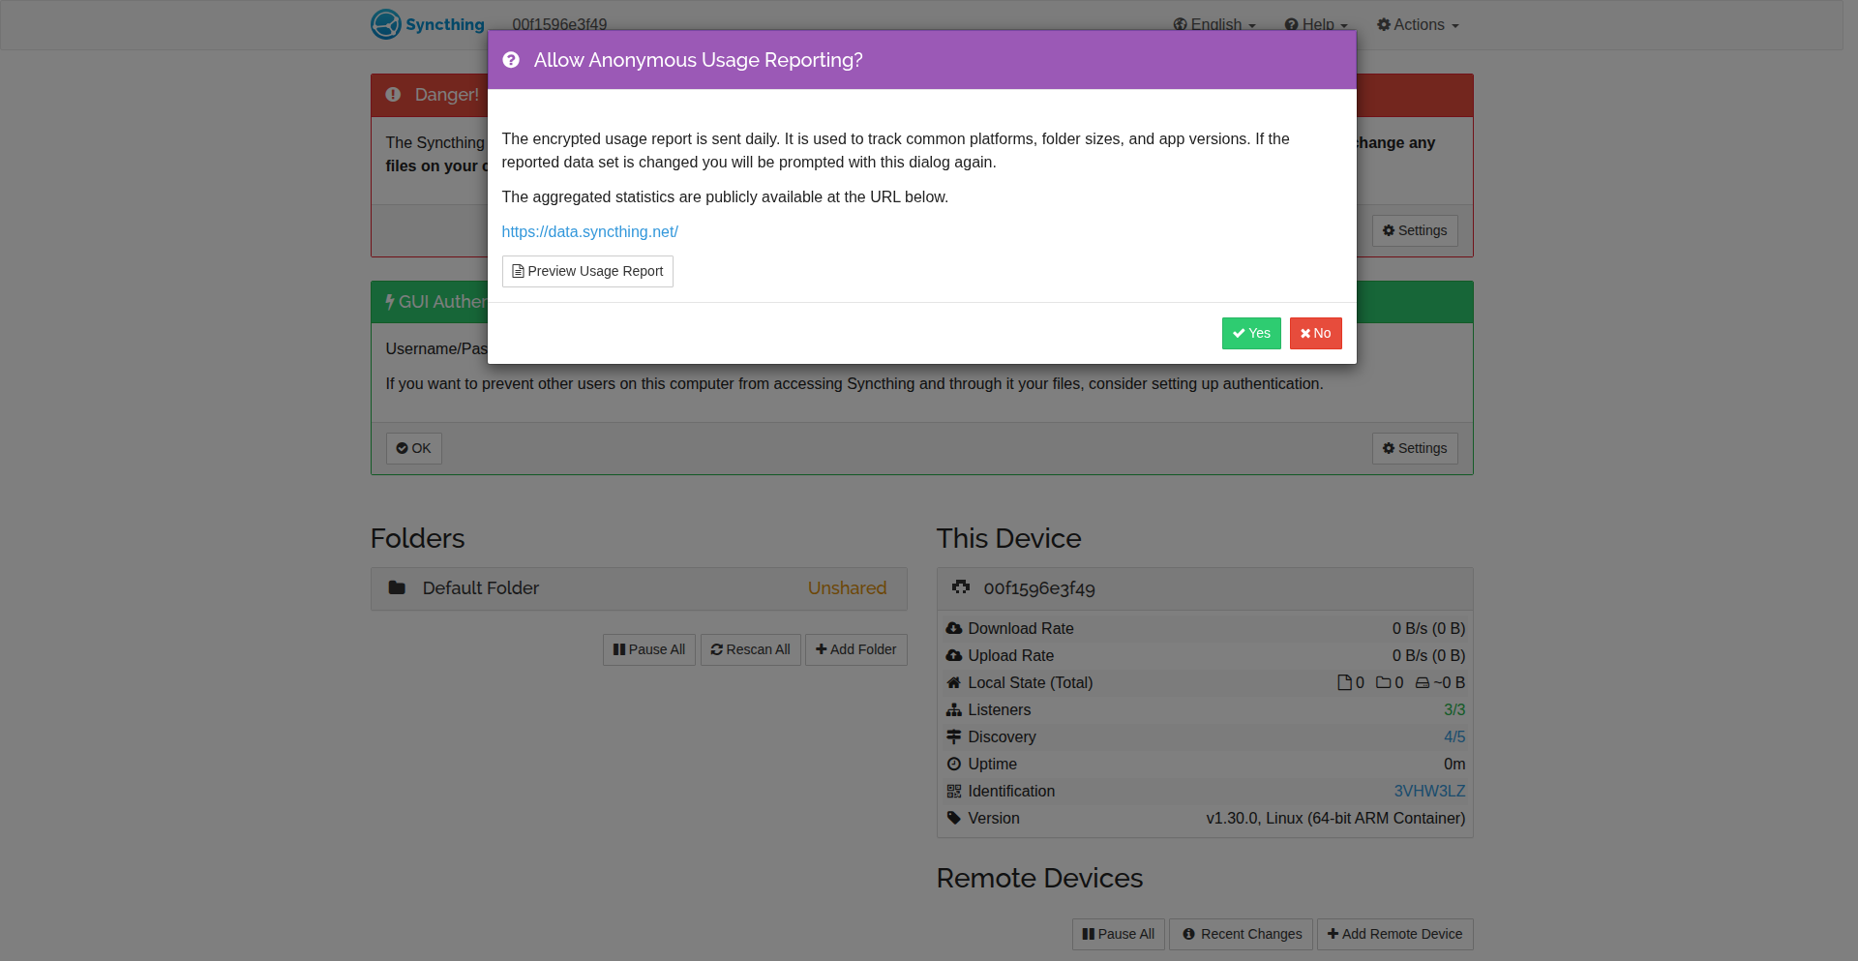Viewport: 1858px width, 961px height.
Task: Click the 3VHW3LZ identification link
Action: 1429,791
